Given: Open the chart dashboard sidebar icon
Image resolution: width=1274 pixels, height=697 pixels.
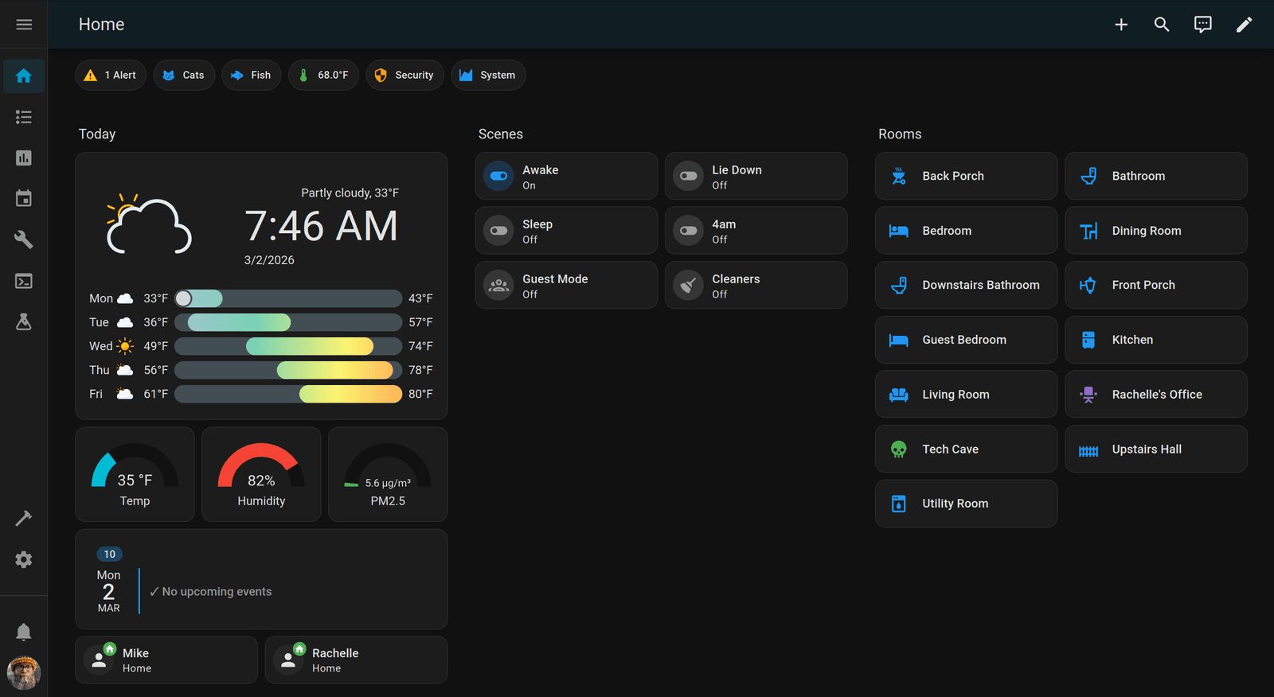Looking at the screenshot, I should tap(24, 158).
